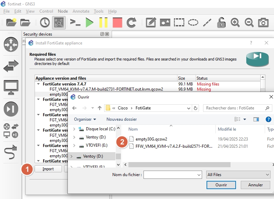Start all nodes green play icon
274x199 pixels.
point(89,23)
